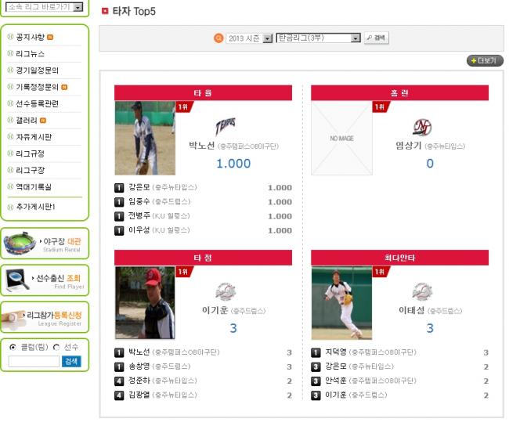Click the 야구장 대관 stadium icon banner

pyautogui.click(x=45, y=244)
